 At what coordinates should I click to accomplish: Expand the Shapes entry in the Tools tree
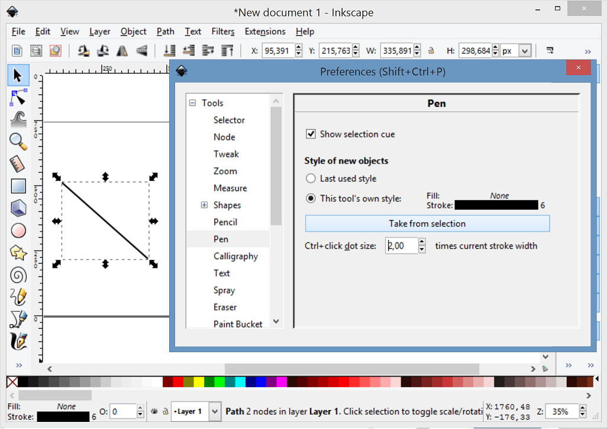[x=204, y=204]
